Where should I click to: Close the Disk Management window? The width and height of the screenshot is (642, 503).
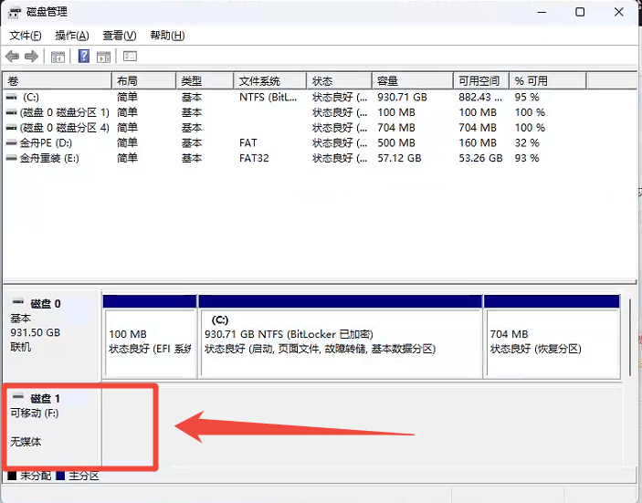pos(618,12)
